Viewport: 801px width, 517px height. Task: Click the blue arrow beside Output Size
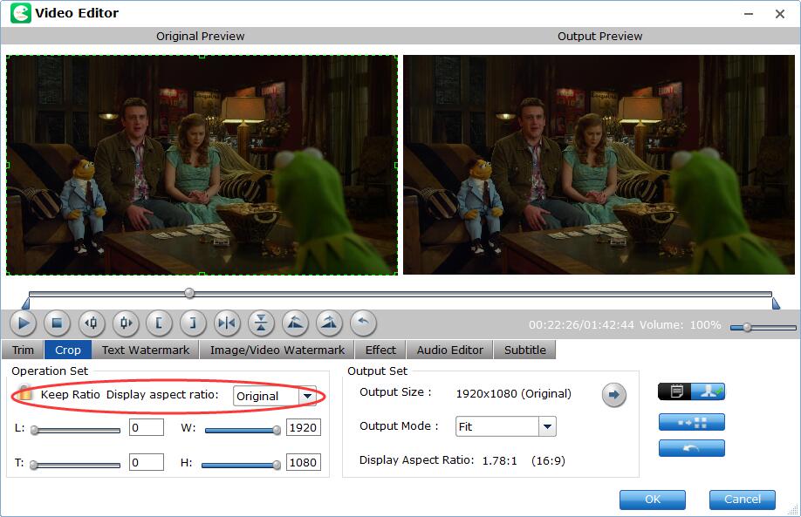[x=613, y=395]
